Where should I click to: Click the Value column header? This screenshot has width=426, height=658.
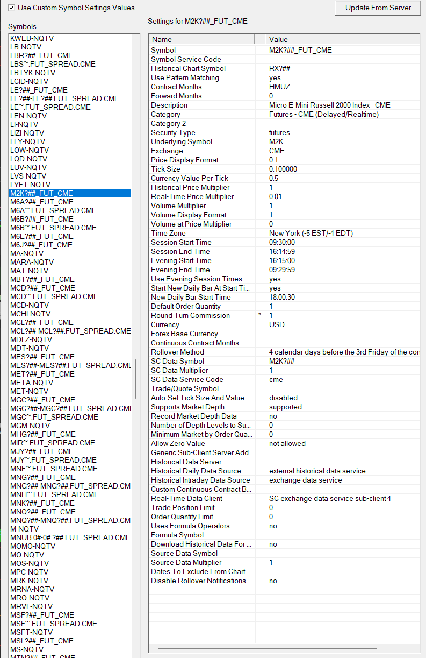click(x=343, y=39)
